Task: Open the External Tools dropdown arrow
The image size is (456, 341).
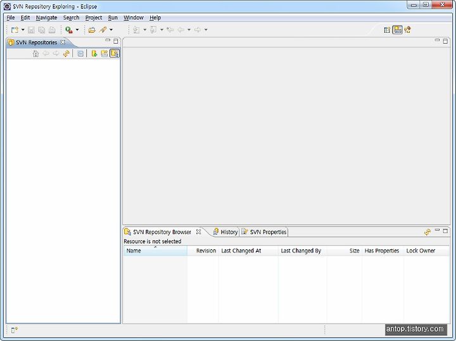Action: 77,30
